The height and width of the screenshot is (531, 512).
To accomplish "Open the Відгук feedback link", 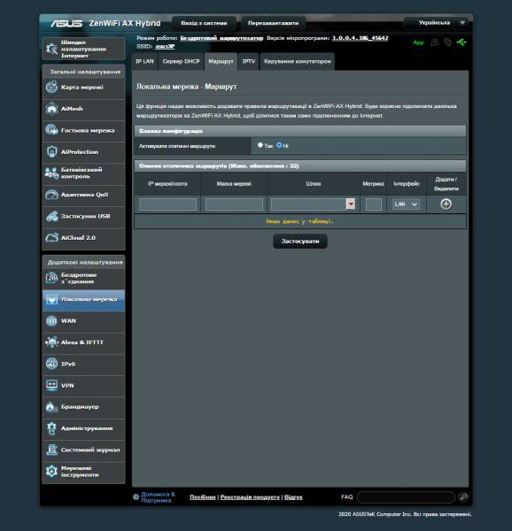I will (x=293, y=497).
